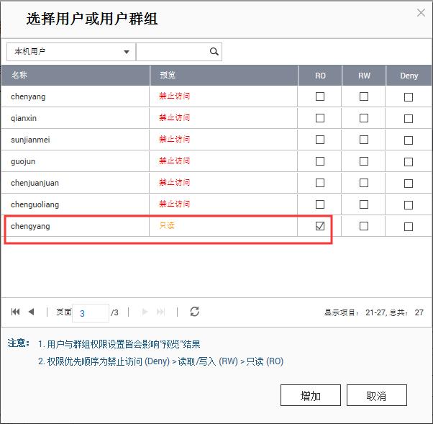Select the qianxin user name
The image size is (433, 424).
(24, 119)
